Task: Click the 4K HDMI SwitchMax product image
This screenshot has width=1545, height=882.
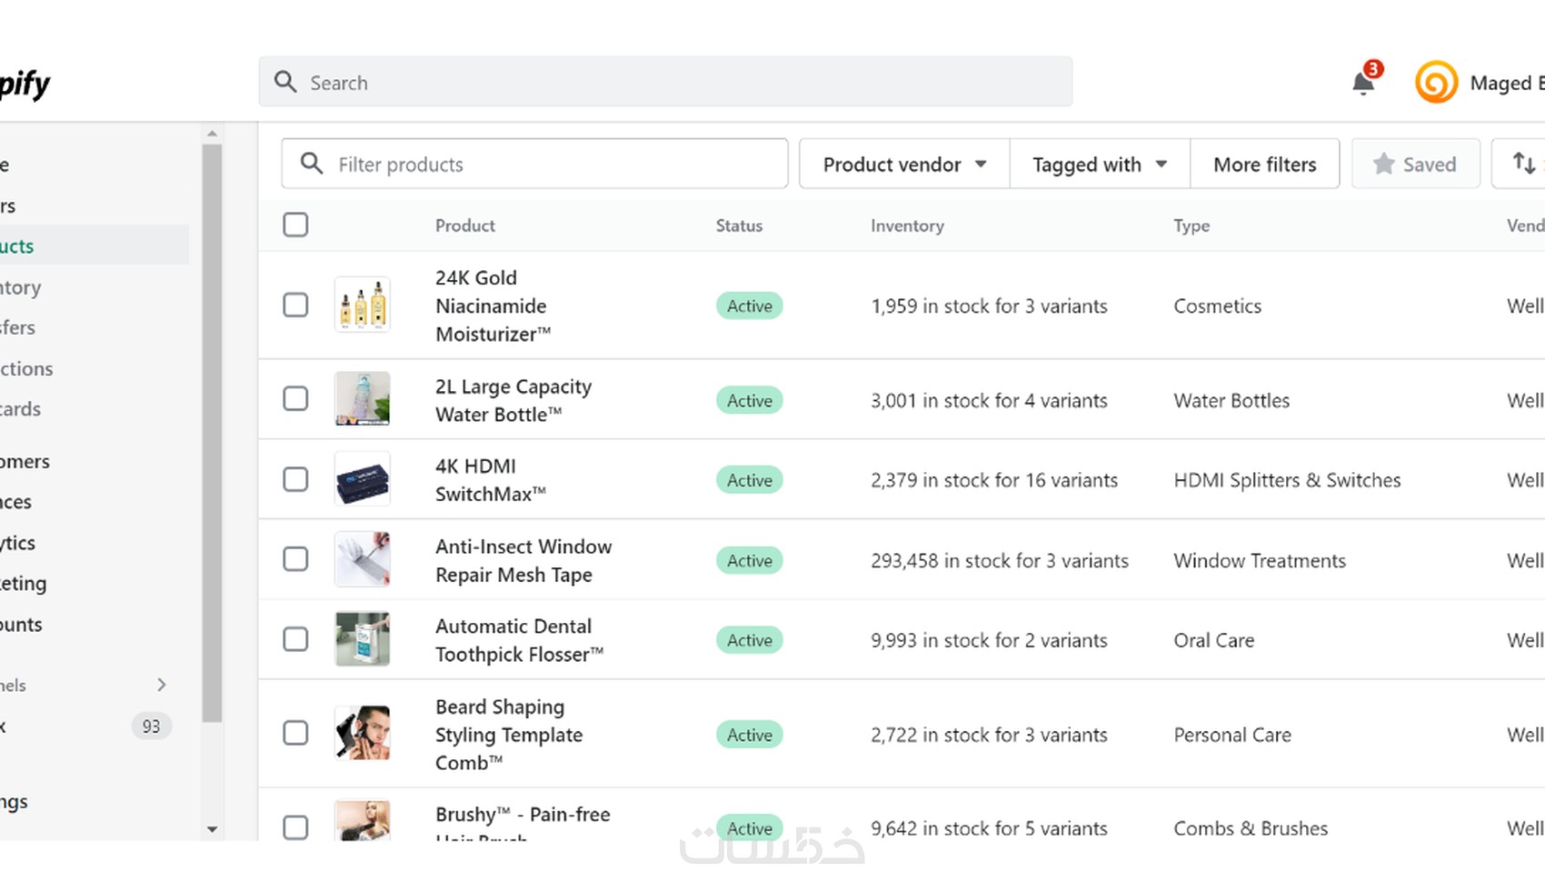Action: 362,479
